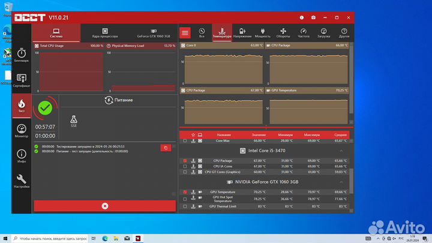Open the Монитор gauge icon in the sidebar
This screenshot has width=432, height=243.
point(22,130)
